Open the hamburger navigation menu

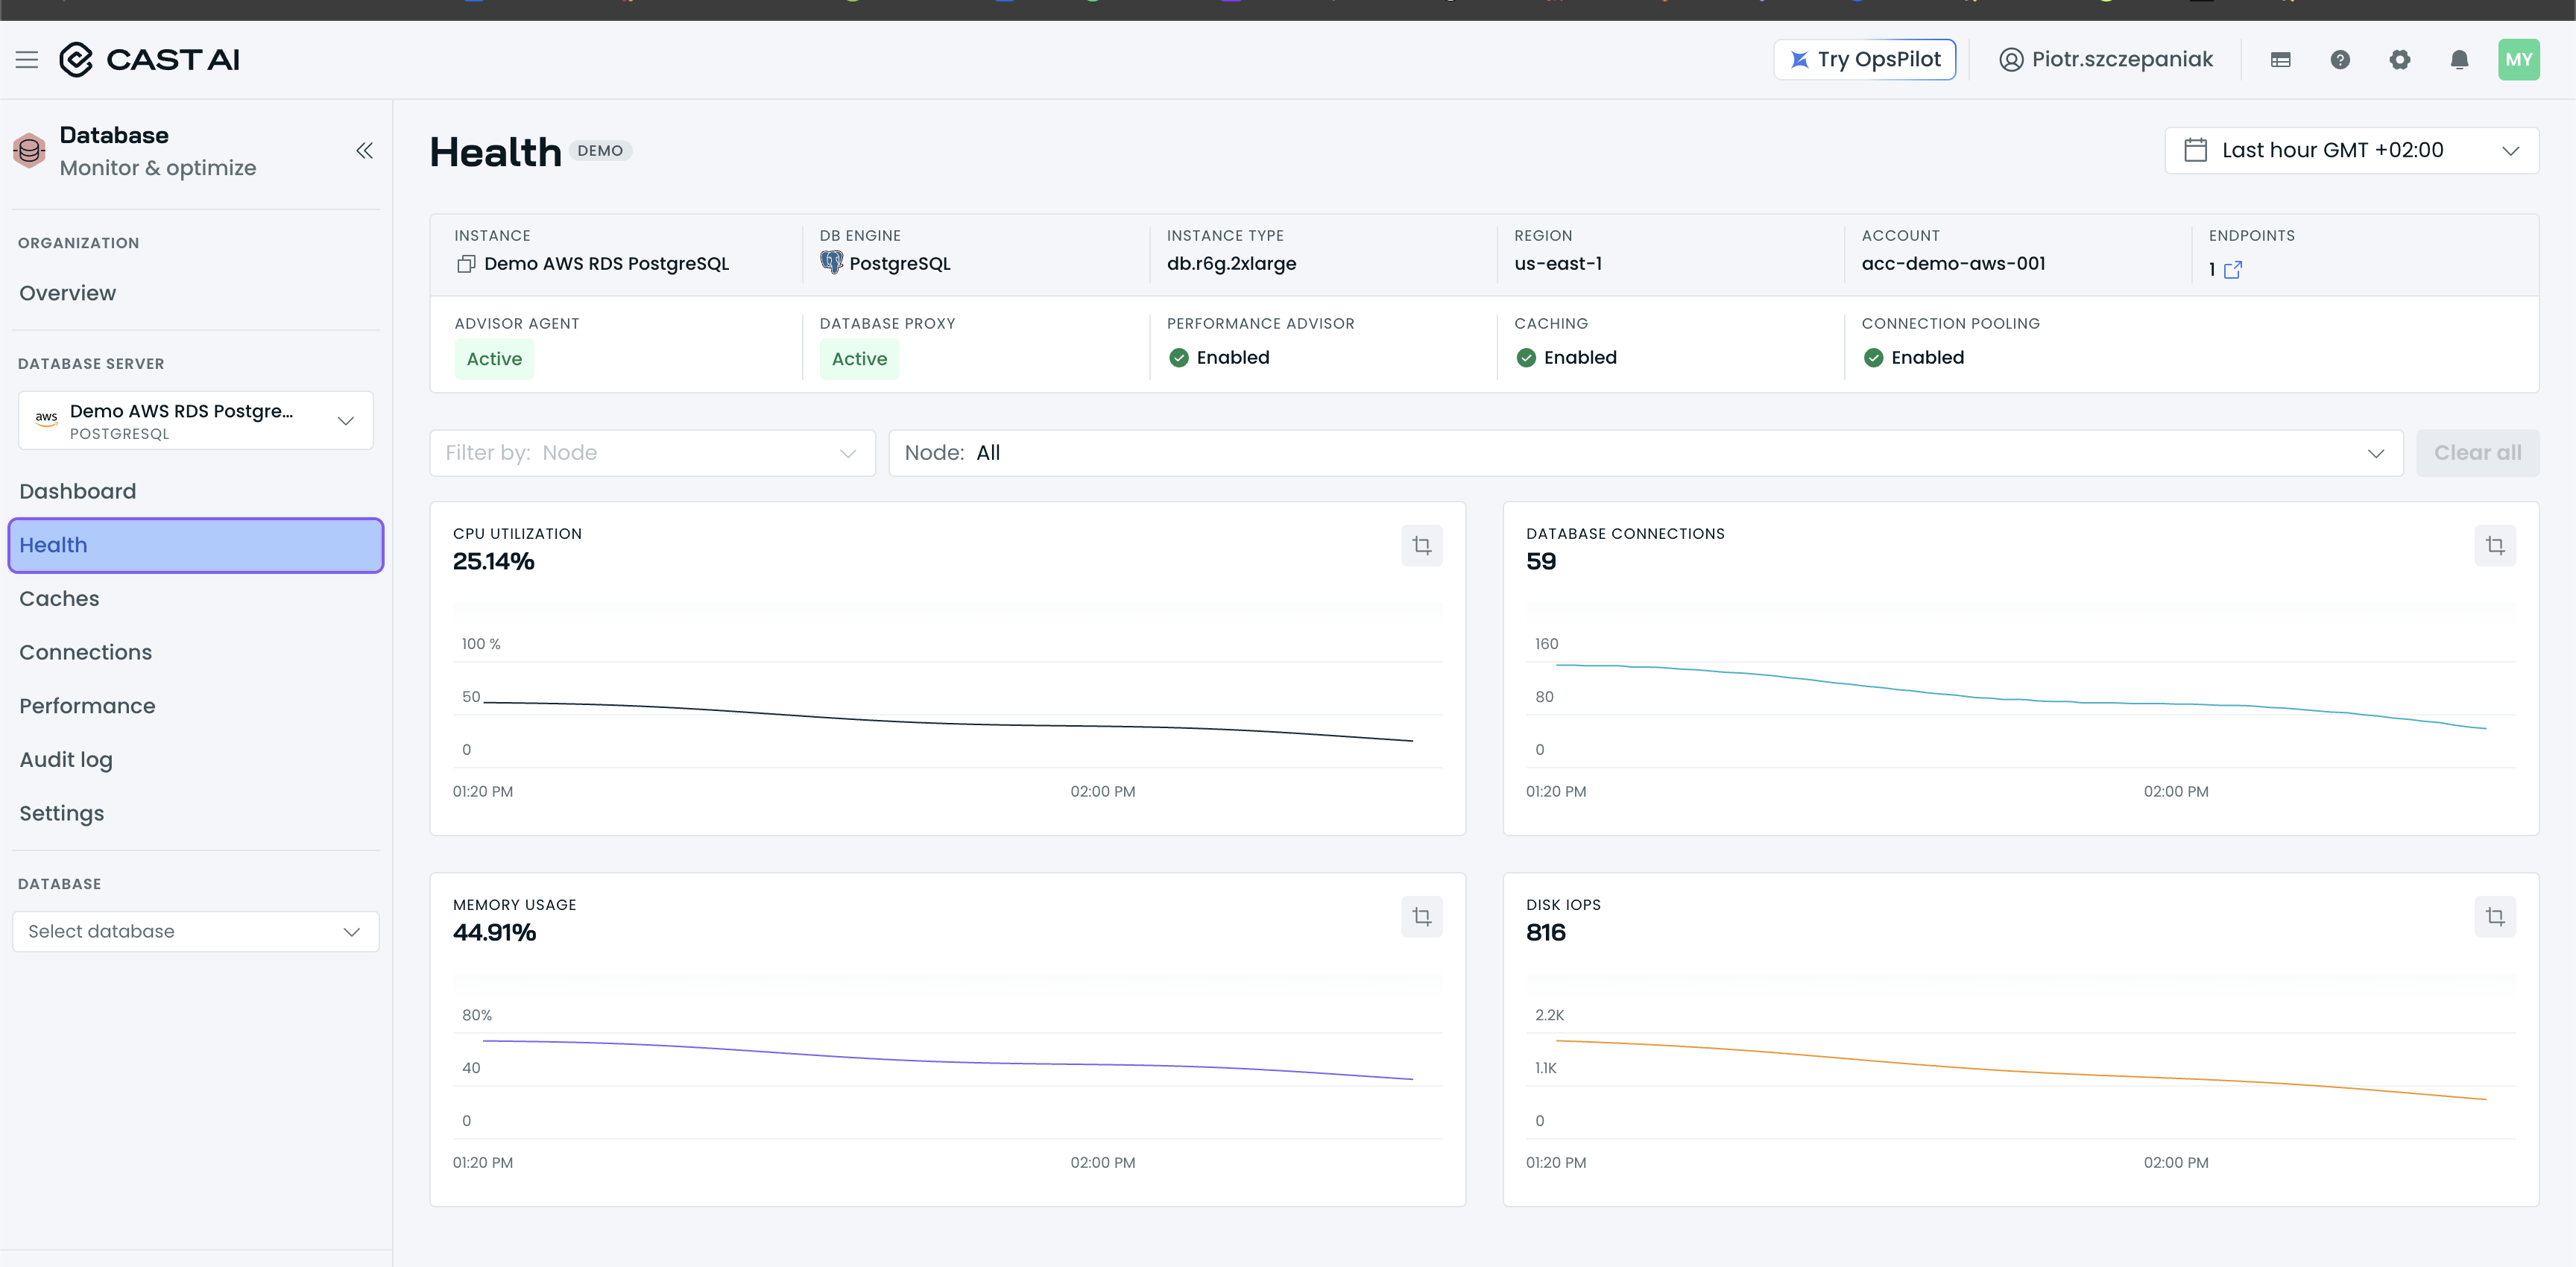(x=27, y=60)
